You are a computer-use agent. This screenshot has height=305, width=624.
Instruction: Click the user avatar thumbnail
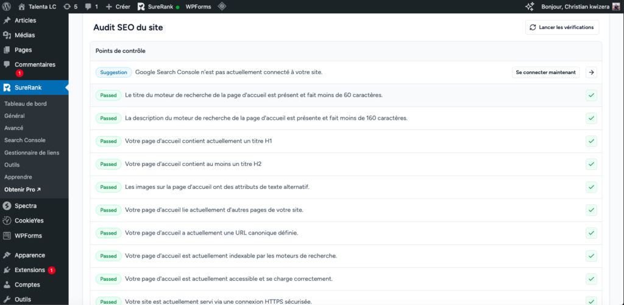[616, 6]
